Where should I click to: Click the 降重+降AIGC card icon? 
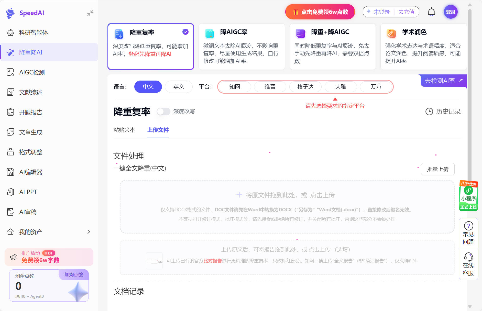click(301, 33)
